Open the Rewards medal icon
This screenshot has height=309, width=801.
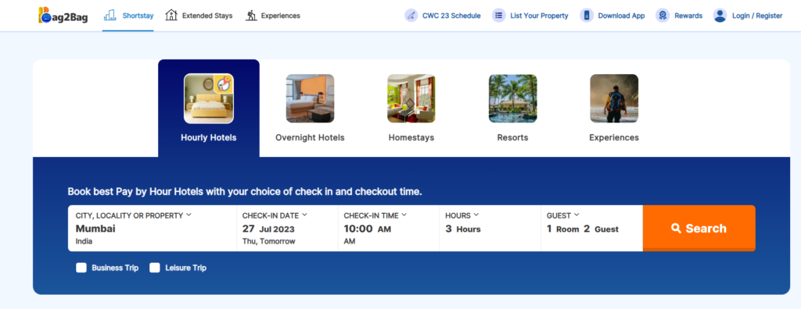pos(663,16)
